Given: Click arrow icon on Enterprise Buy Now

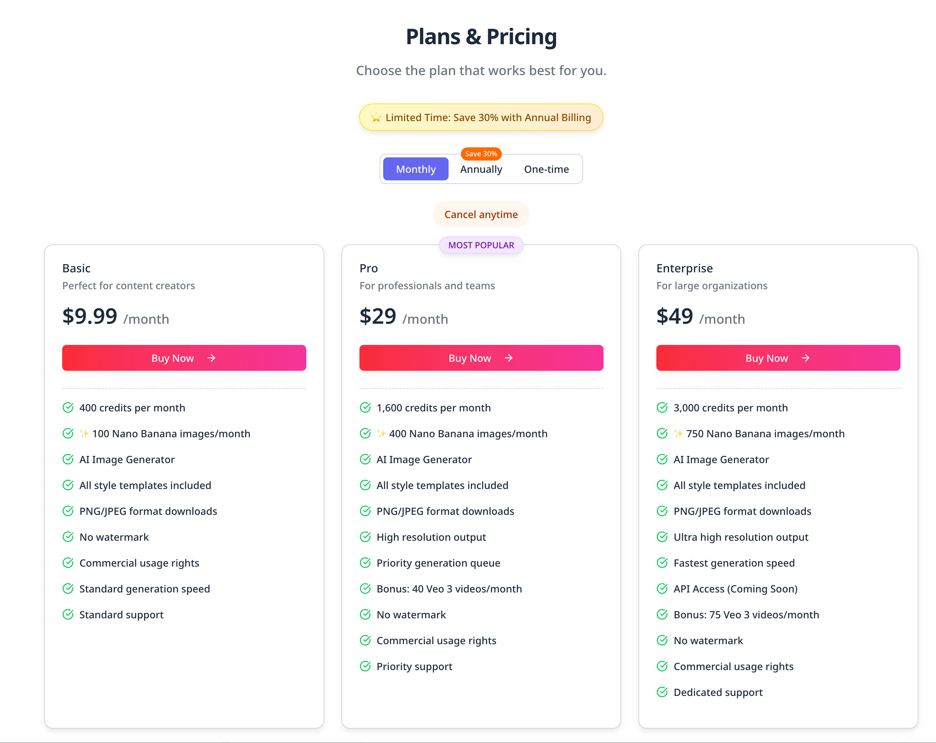Looking at the screenshot, I should point(805,358).
